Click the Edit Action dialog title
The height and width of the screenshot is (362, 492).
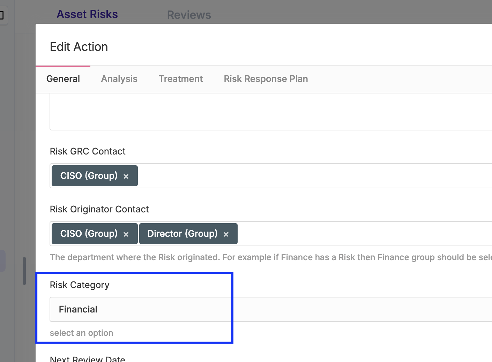point(79,47)
